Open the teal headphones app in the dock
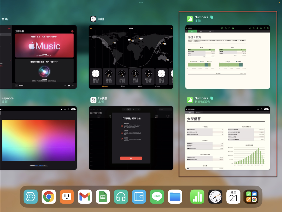Screen dimensions: 282x212 [x=121, y=197]
